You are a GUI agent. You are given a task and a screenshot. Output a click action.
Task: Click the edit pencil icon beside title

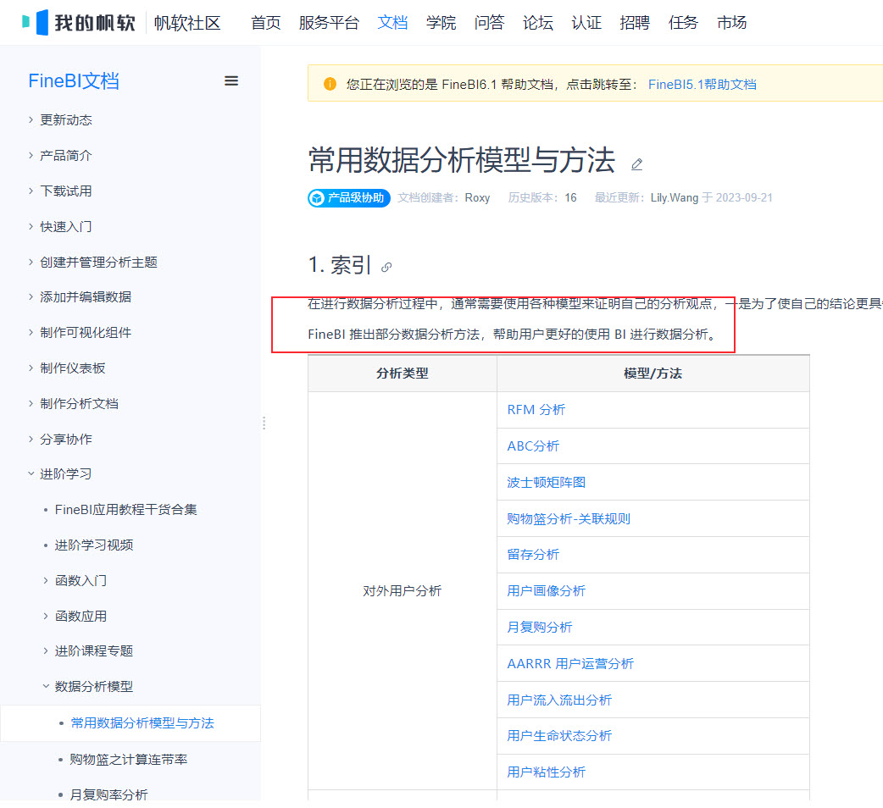[637, 164]
